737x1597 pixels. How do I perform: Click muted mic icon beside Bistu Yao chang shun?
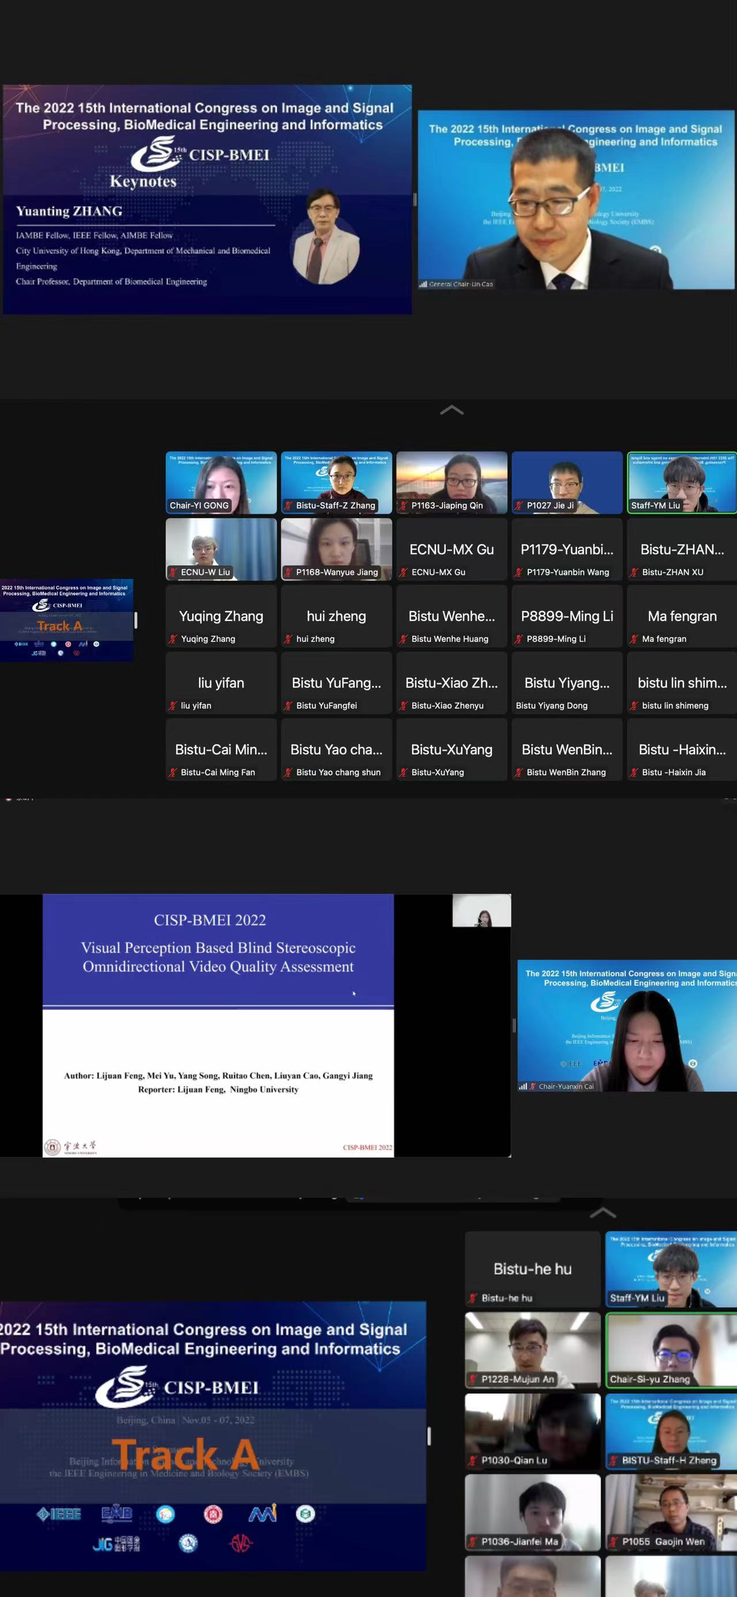tap(288, 773)
